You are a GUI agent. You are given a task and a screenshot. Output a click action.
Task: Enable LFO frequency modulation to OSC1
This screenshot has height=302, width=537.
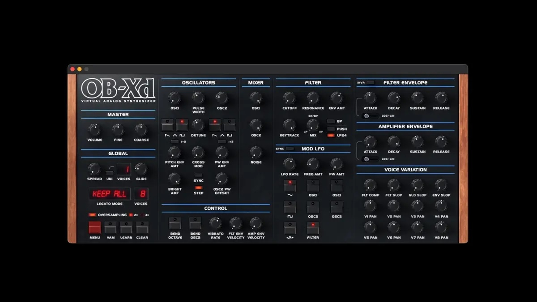click(313, 186)
